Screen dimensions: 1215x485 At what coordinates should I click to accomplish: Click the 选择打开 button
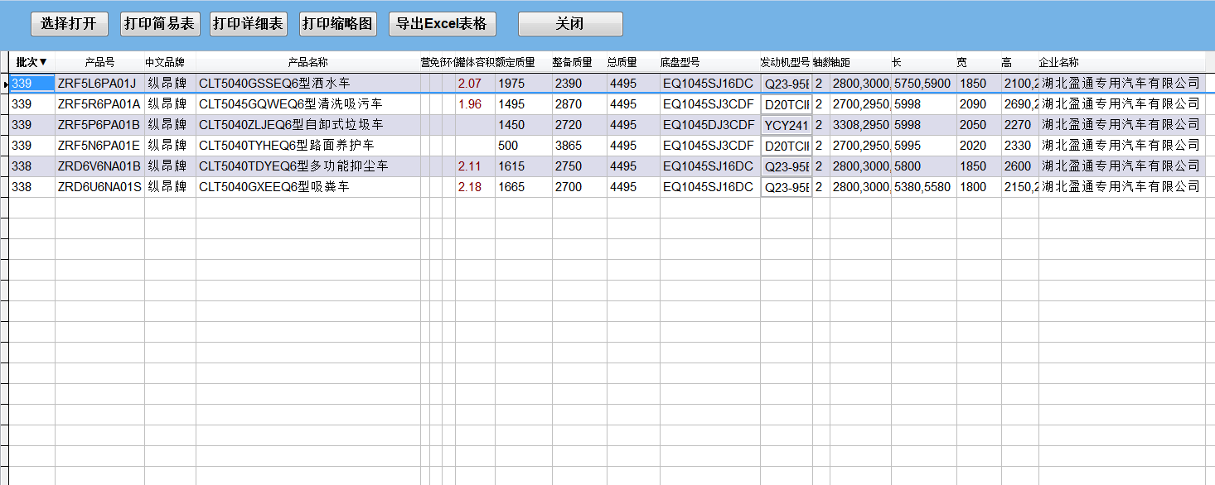(x=70, y=24)
